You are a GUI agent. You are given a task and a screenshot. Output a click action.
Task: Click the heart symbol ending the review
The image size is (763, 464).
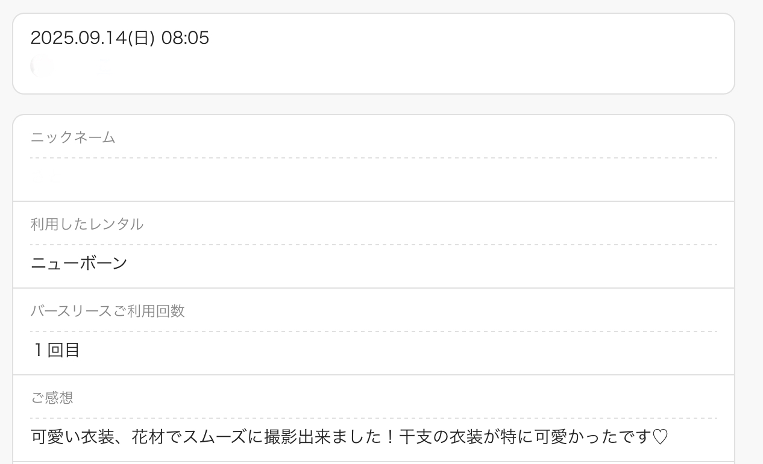(660, 436)
